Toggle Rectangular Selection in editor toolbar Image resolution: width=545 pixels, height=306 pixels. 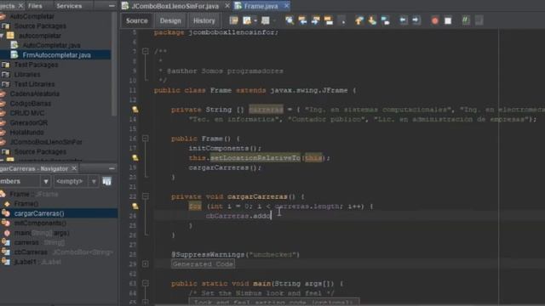click(x=342, y=20)
